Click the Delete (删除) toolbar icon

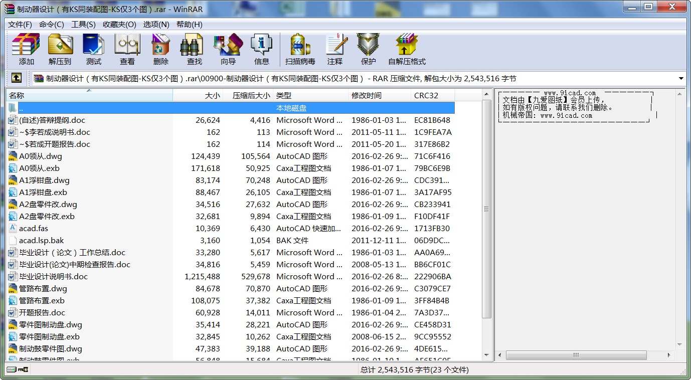pos(160,49)
